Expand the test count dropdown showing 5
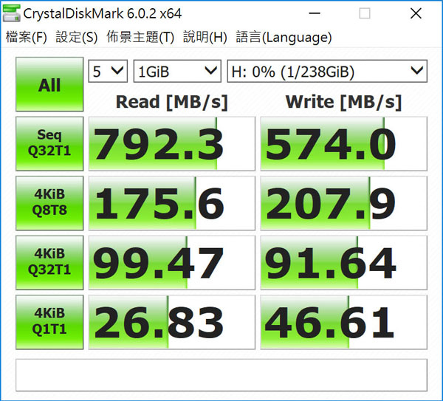 pyautogui.click(x=108, y=71)
